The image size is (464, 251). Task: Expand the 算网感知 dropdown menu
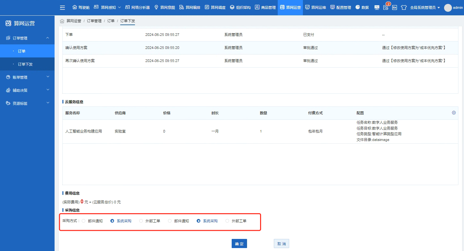[107, 8]
